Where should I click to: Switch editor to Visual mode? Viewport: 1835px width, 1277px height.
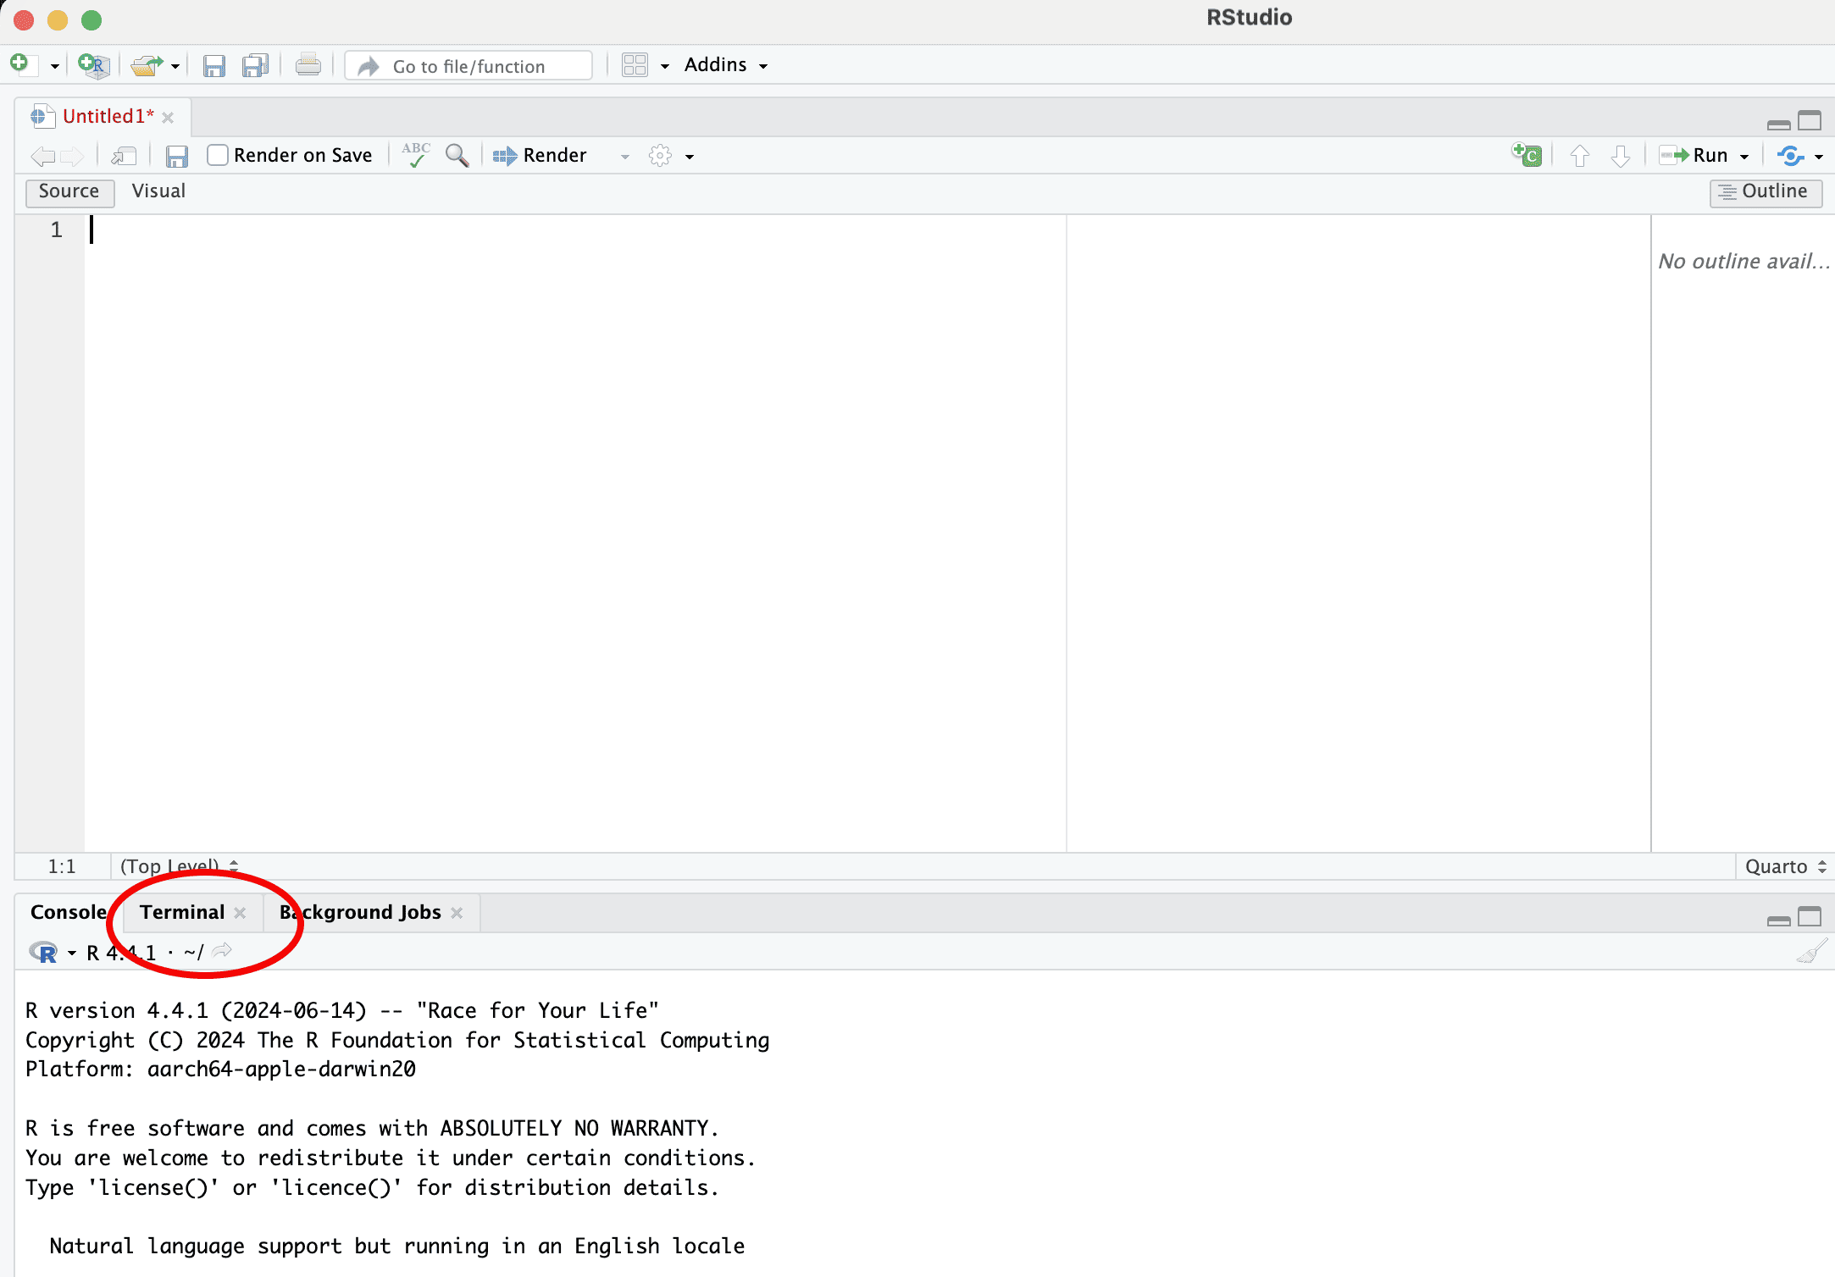(x=158, y=191)
